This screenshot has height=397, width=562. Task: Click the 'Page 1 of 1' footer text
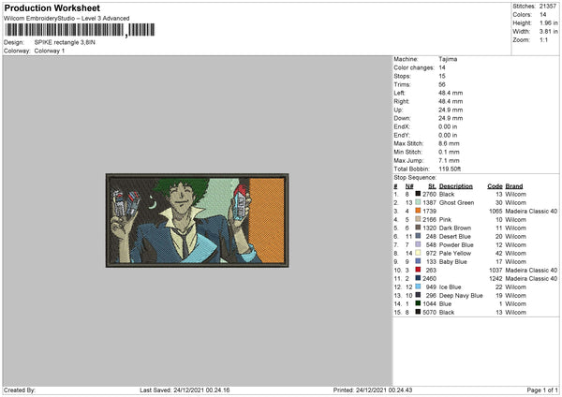(542, 390)
